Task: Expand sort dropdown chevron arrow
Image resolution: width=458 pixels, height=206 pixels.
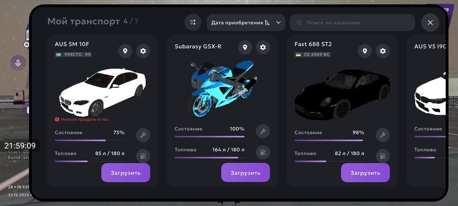Action: click(x=278, y=22)
